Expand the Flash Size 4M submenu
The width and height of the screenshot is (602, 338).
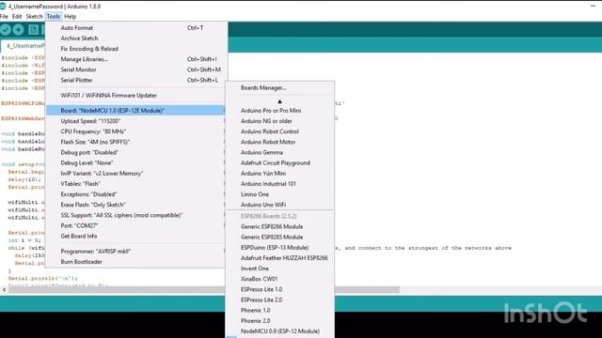click(x=135, y=142)
